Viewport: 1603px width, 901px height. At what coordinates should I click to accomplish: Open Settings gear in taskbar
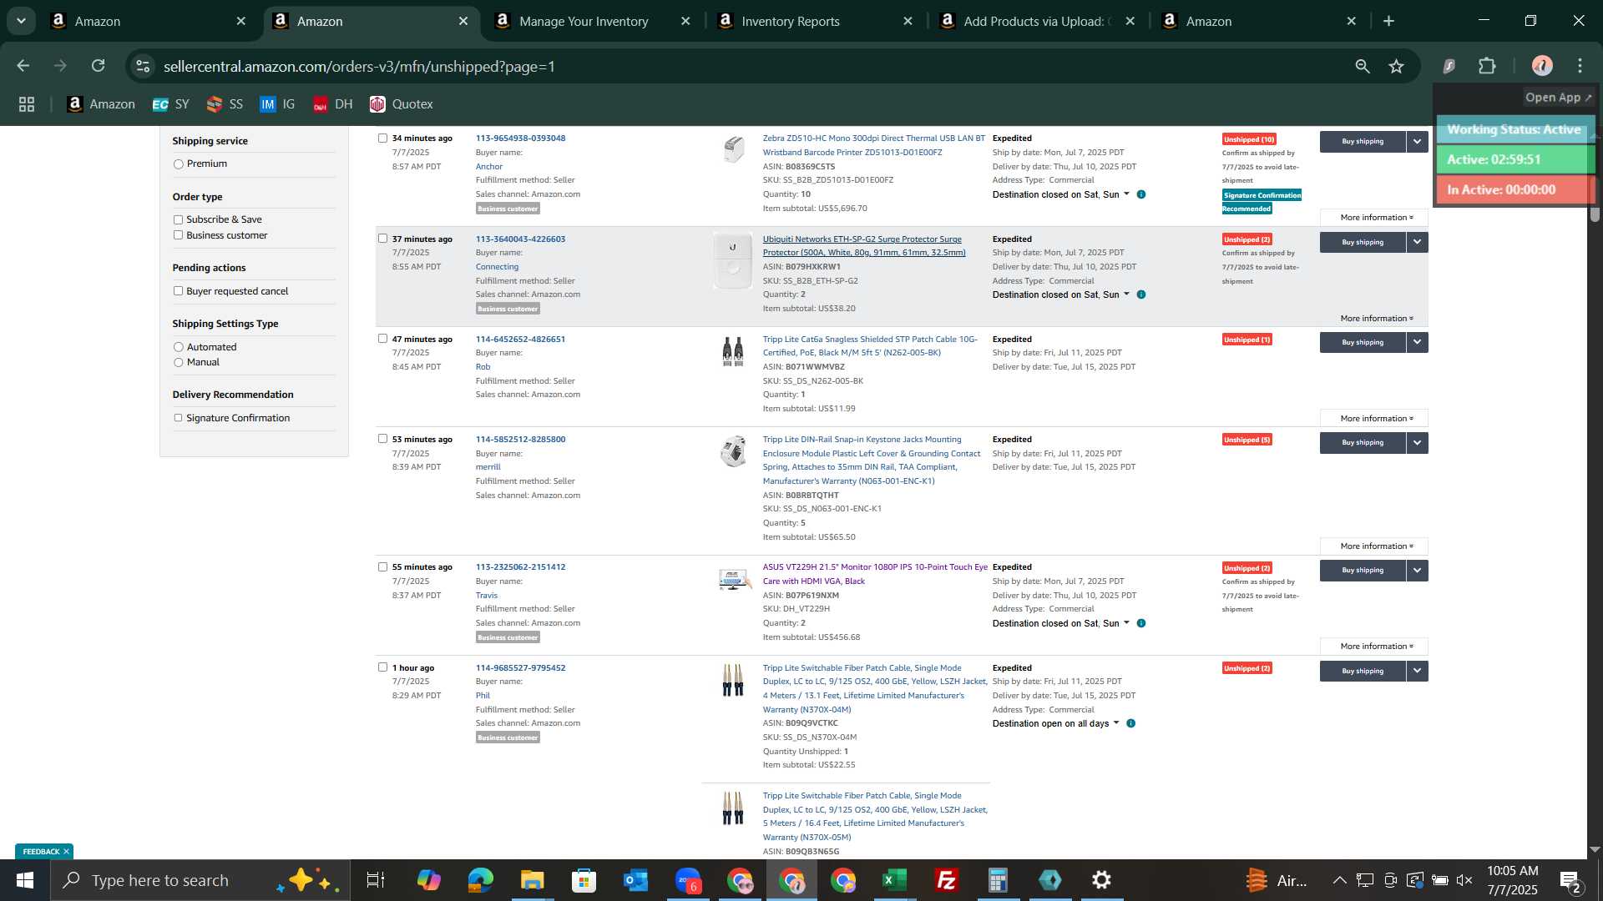point(1101,880)
